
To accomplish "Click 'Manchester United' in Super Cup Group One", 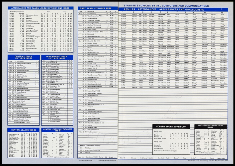I will [x=160, y=138].
